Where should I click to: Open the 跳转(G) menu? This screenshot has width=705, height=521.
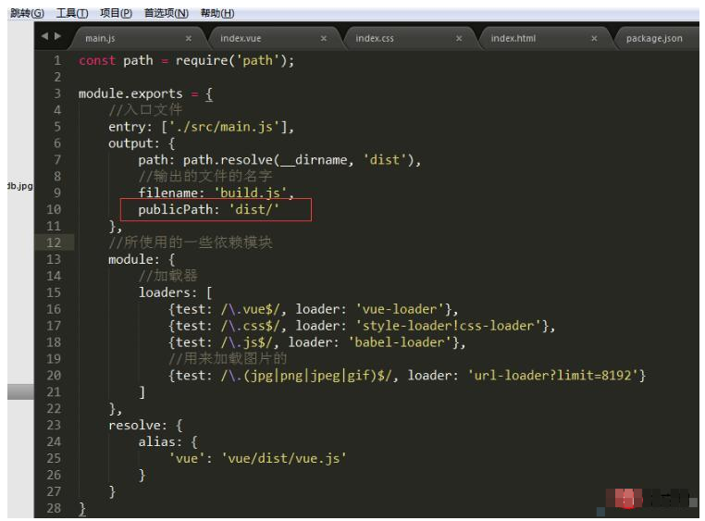(27, 13)
